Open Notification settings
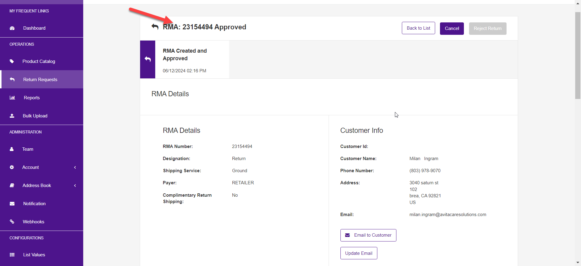 tap(41, 204)
